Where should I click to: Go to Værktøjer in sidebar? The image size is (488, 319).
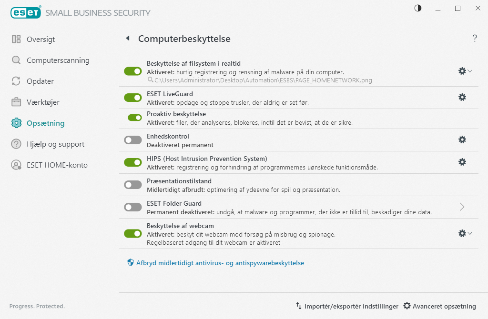(x=43, y=102)
